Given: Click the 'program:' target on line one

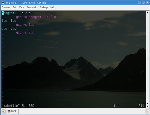Looking at the screenshot, I should (x=9, y=13).
